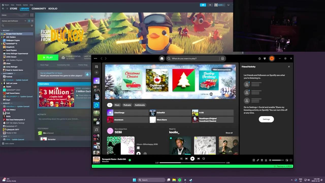Seek on the song progress bar
Viewport: 325px width, 183px height.
pos(192,163)
